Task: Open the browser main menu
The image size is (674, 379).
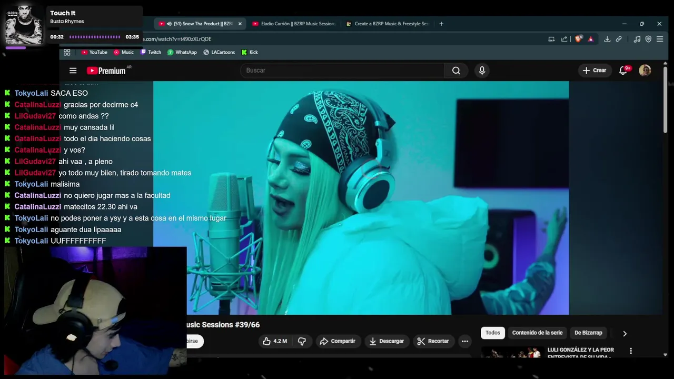Action: click(660, 39)
